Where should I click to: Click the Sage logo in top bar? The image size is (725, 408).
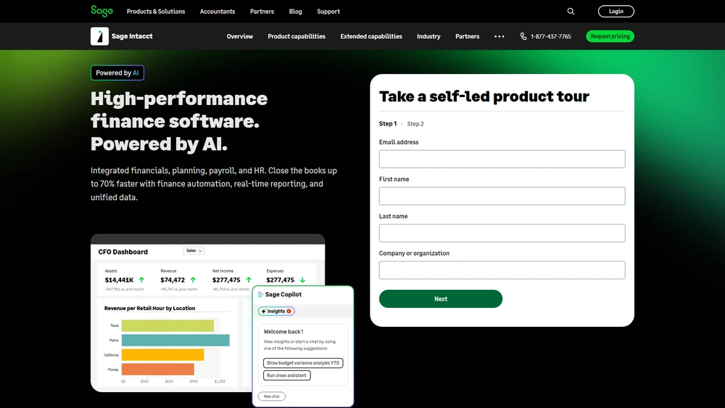tap(101, 11)
